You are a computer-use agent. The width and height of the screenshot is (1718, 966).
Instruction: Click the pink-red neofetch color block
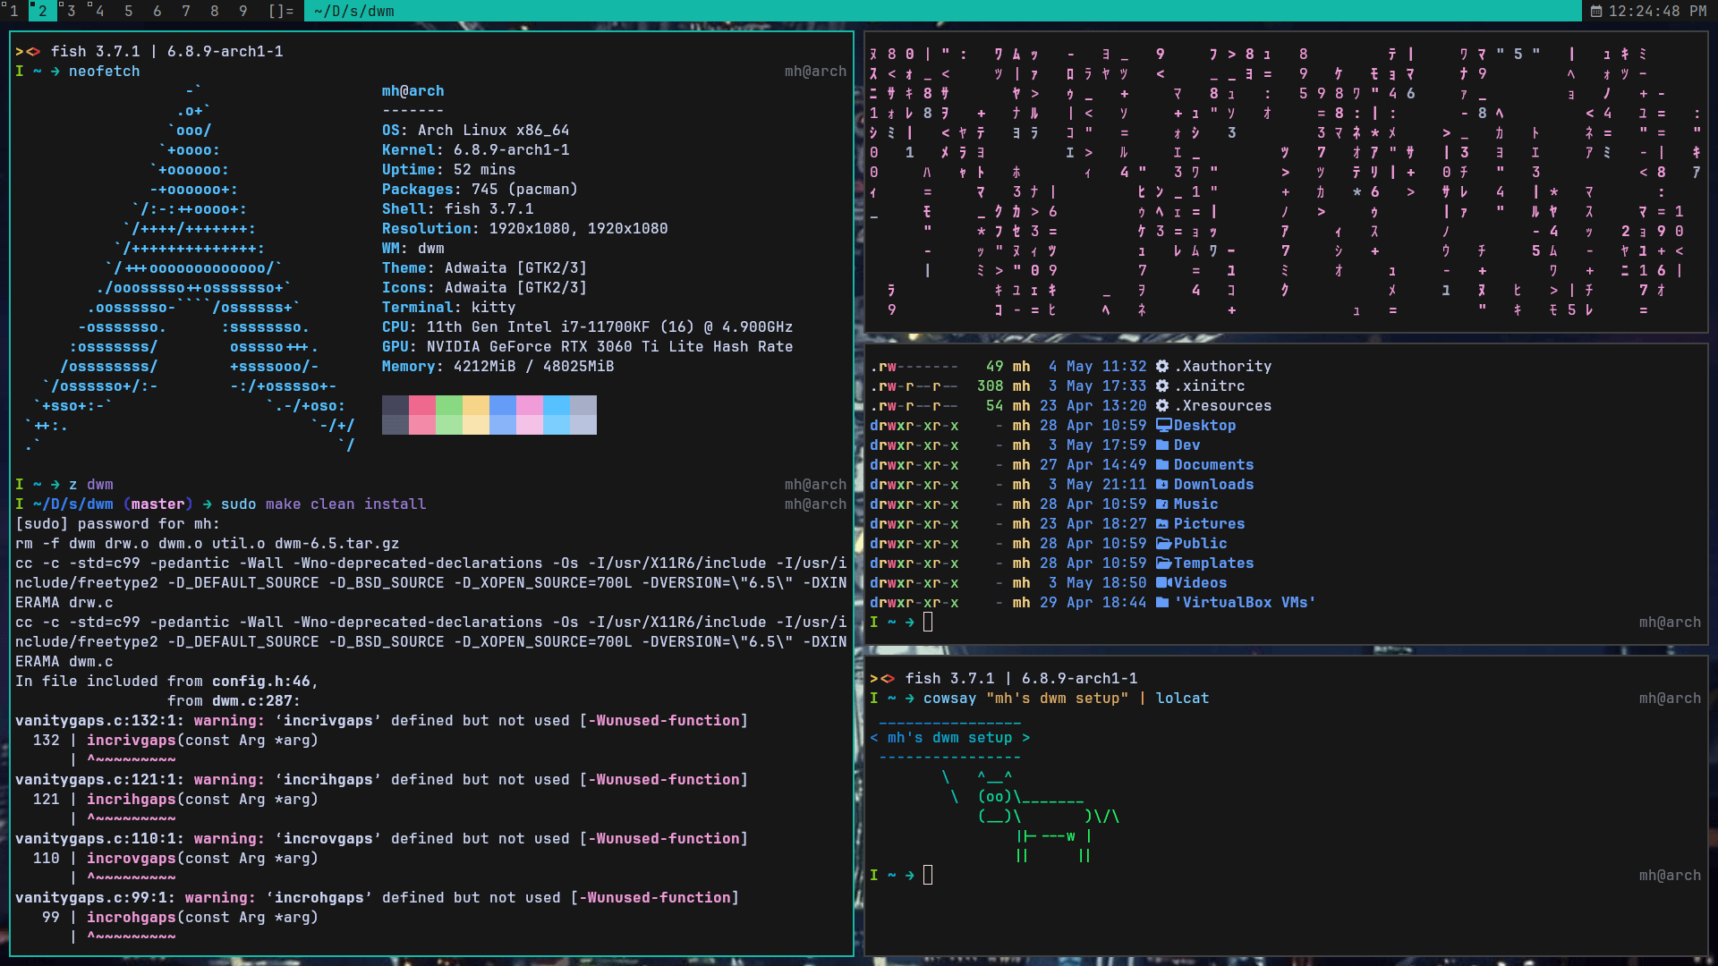(422, 415)
